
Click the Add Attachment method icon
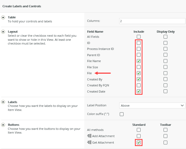point(89,136)
